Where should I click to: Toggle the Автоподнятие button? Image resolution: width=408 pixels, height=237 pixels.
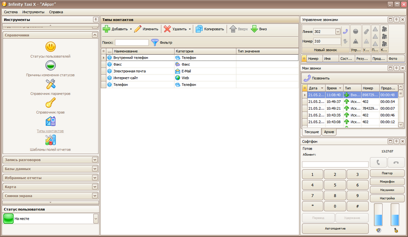point(335,228)
